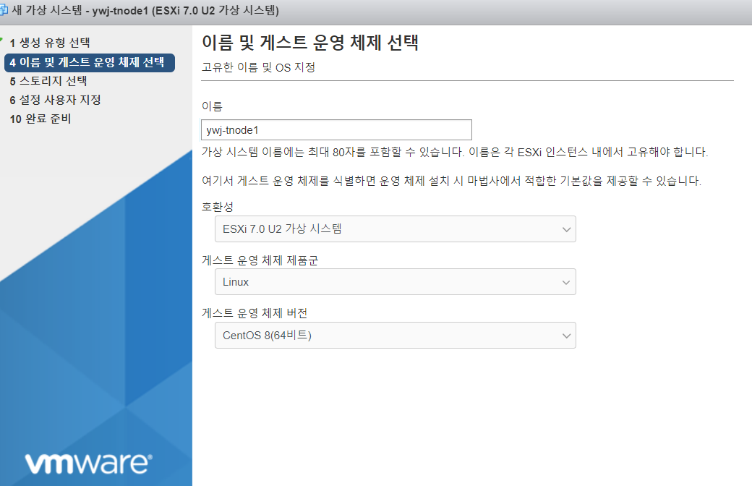Click the 게스트 운영 체제 버전 label

pos(255,313)
